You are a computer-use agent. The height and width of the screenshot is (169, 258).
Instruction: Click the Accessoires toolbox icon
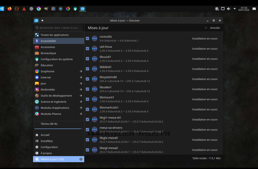pos(37,47)
